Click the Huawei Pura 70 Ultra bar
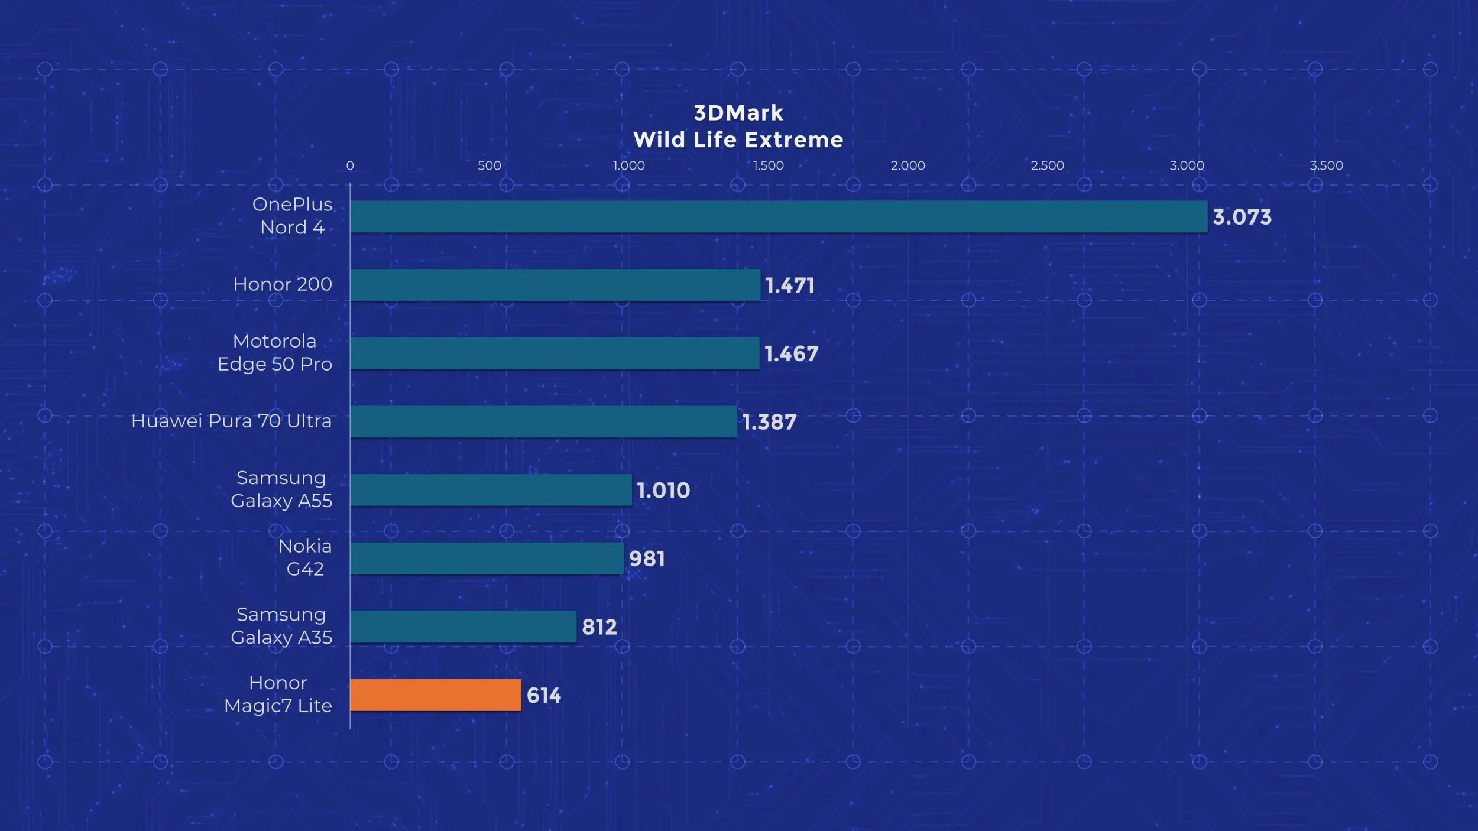 coord(543,421)
